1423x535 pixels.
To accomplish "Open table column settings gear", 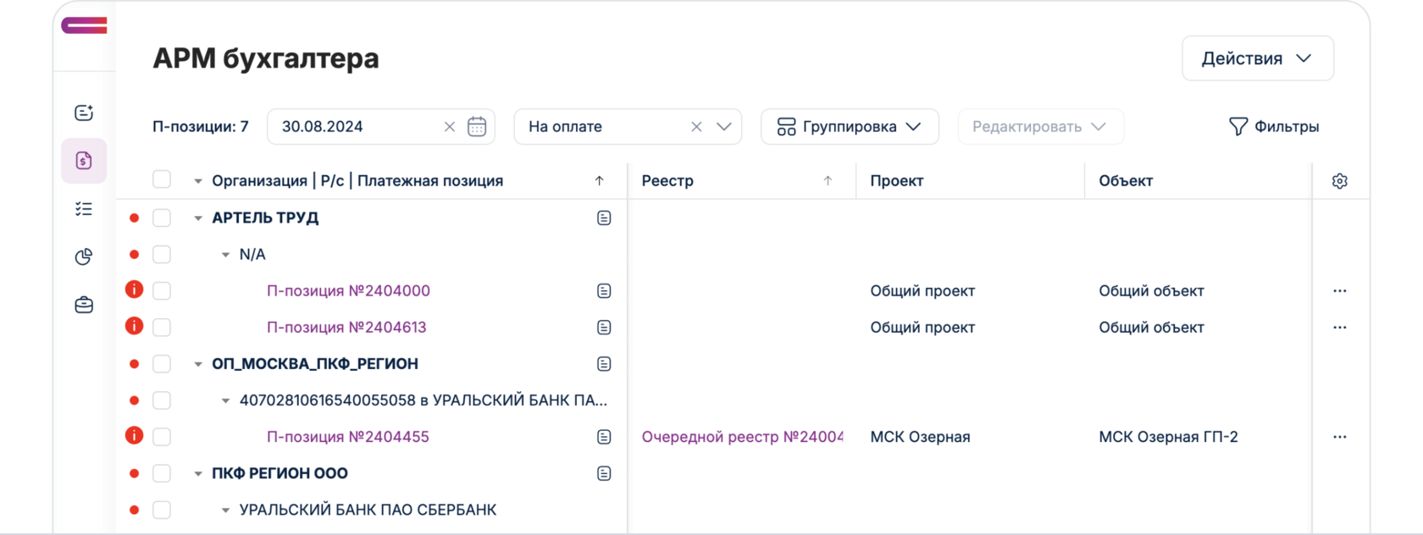I will pyautogui.click(x=1339, y=181).
